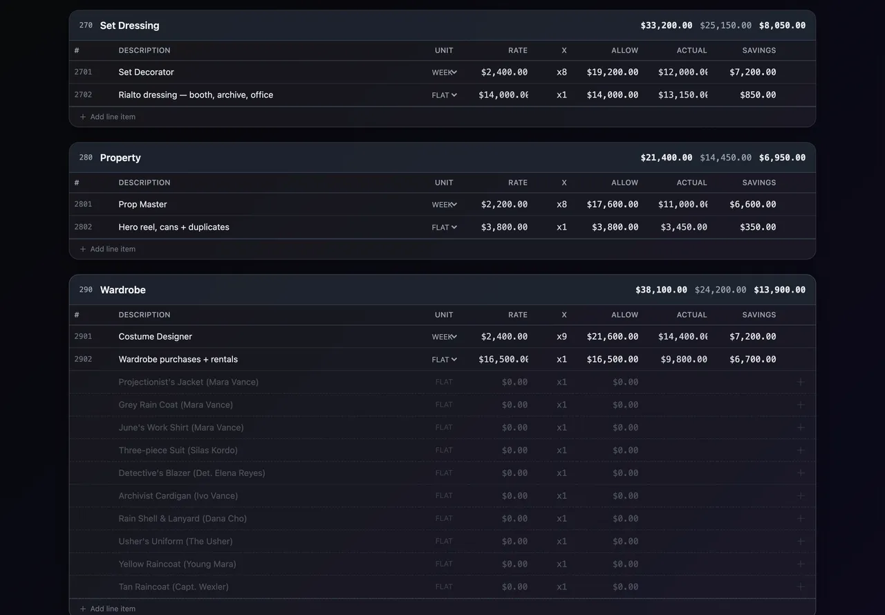885x615 pixels.
Task: Select Property section title
Action: 120,158
